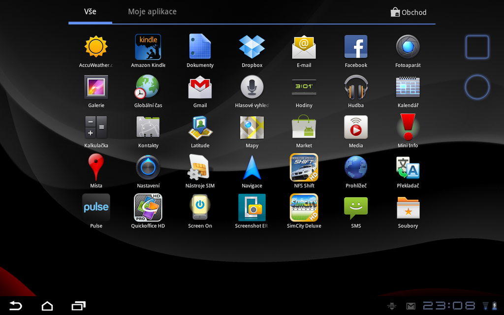The image size is (504, 315).
Task: Switch to the Moje aplikace tab
Action: pyautogui.click(x=152, y=11)
